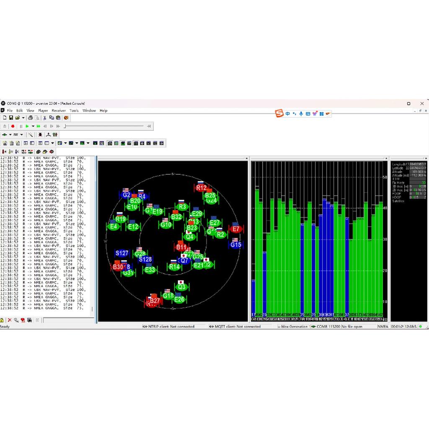429x429 pixels.
Task: Click the Print icon in the toolbar
Action: (30, 118)
